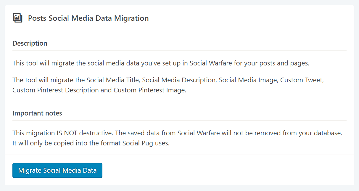Screen dimensions: 359x191
Task: Select the Important notes section heading
Action: click(37, 113)
